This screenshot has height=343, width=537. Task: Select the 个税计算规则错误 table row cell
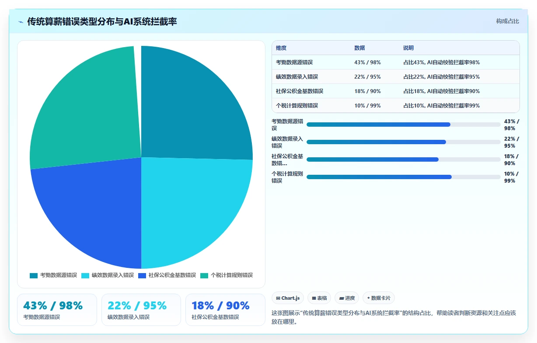(x=297, y=106)
